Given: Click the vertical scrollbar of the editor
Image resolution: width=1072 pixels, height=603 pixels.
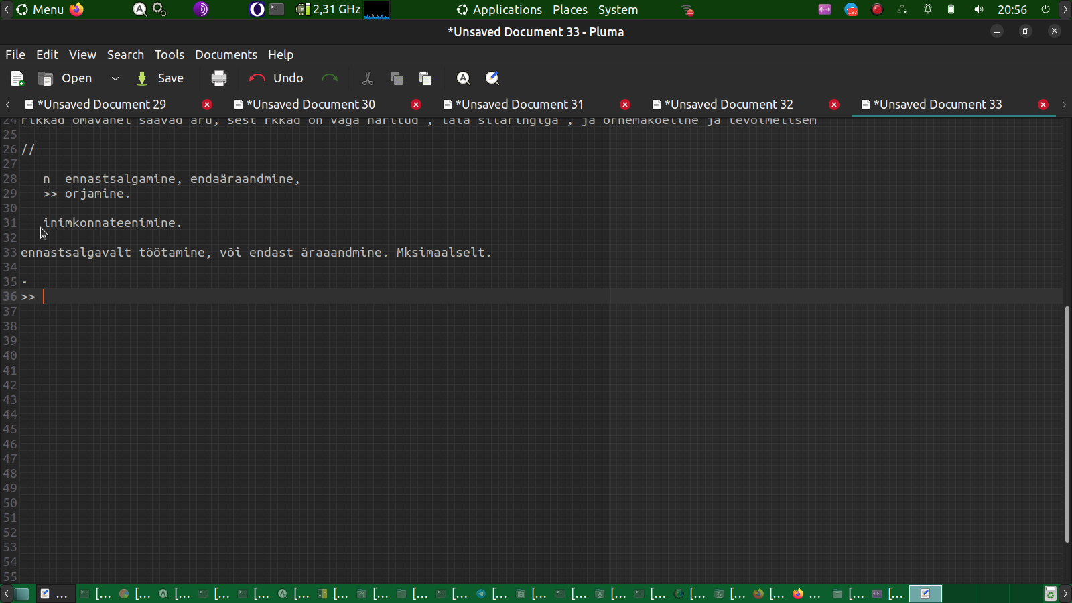Looking at the screenshot, I should click(x=1067, y=423).
